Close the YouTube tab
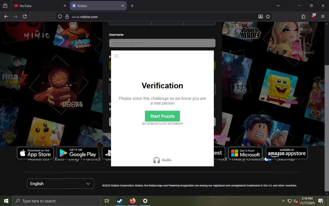Screen dimensions: 329x206 [x=65, y=6]
